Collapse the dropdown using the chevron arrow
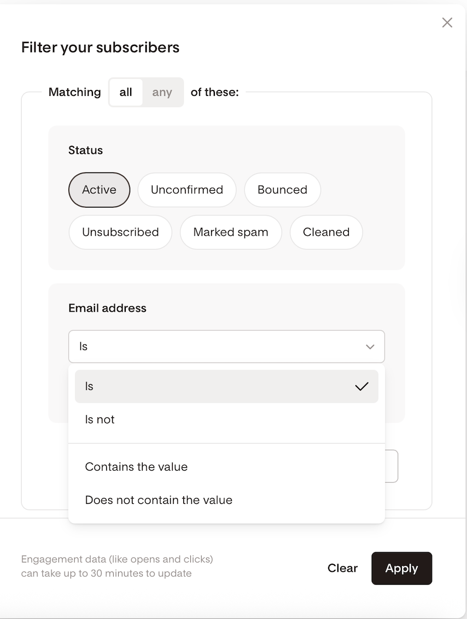467x619 pixels. point(370,347)
